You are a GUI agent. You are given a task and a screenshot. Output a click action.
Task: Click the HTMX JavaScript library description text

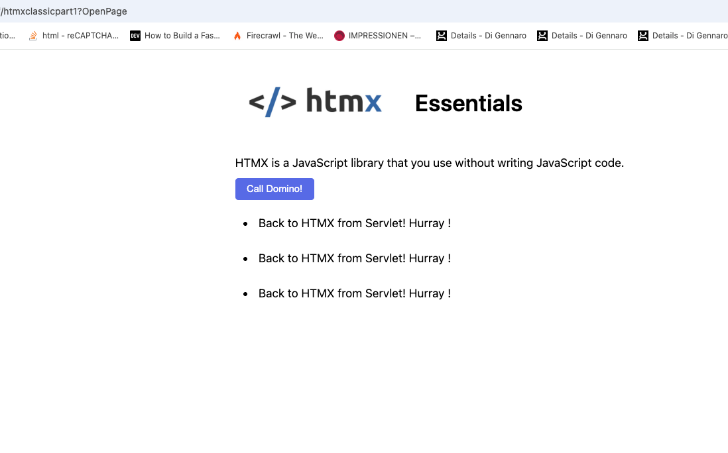tap(430, 163)
